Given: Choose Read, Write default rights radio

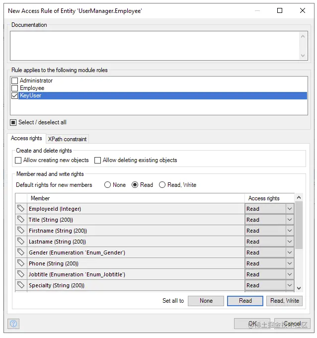Looking at the screenshot, I should pyautogui.click(x=162, y=185).
